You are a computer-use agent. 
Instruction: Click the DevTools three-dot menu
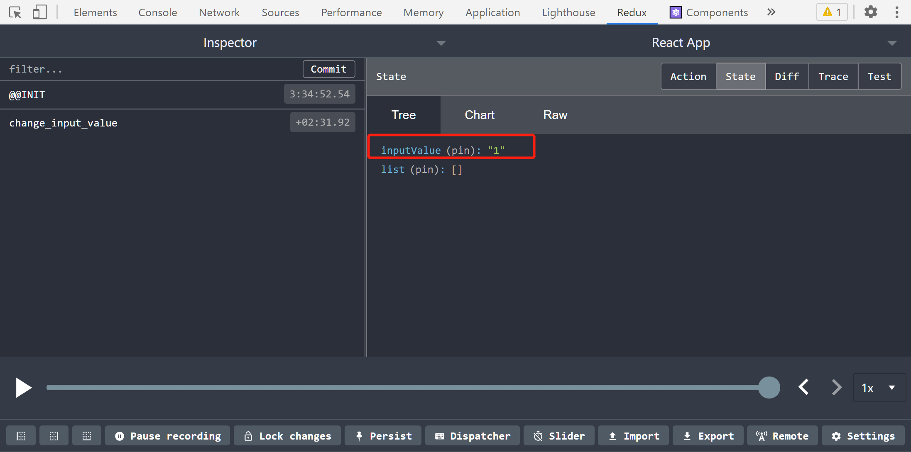(x=897, y=12)
